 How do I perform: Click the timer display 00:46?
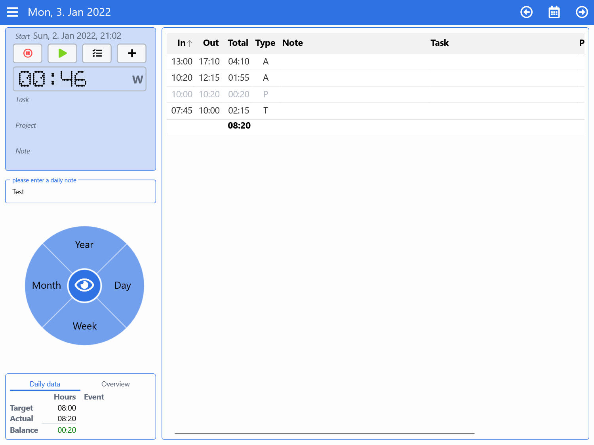[x=52, y=79]
